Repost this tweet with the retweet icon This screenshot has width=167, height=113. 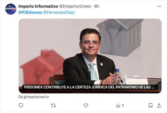click(x=53, y=106)
